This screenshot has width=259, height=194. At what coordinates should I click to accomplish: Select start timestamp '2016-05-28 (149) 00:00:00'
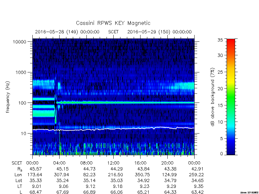67,32
